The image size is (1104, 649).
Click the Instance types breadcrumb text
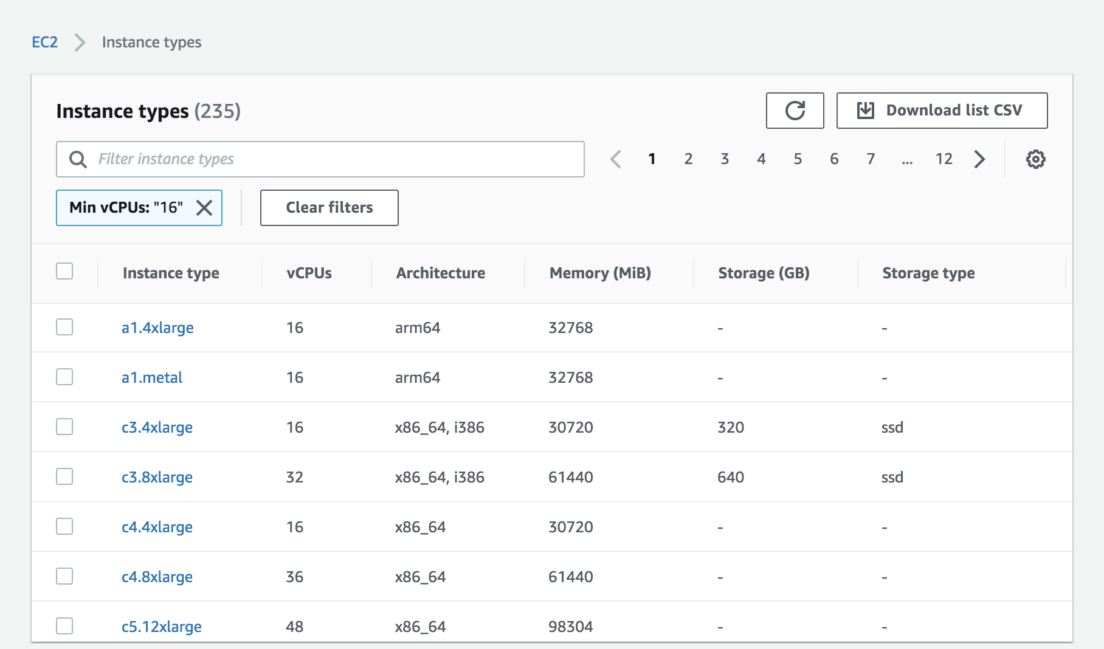(x=151, y=43)
